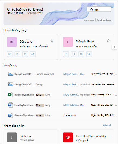Open more options for InventoryList.xlsx row
This screenshot has height=144, width=118.
[116, 95]
